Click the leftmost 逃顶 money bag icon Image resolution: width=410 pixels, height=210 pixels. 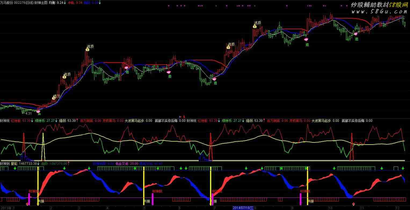point(54,98)
